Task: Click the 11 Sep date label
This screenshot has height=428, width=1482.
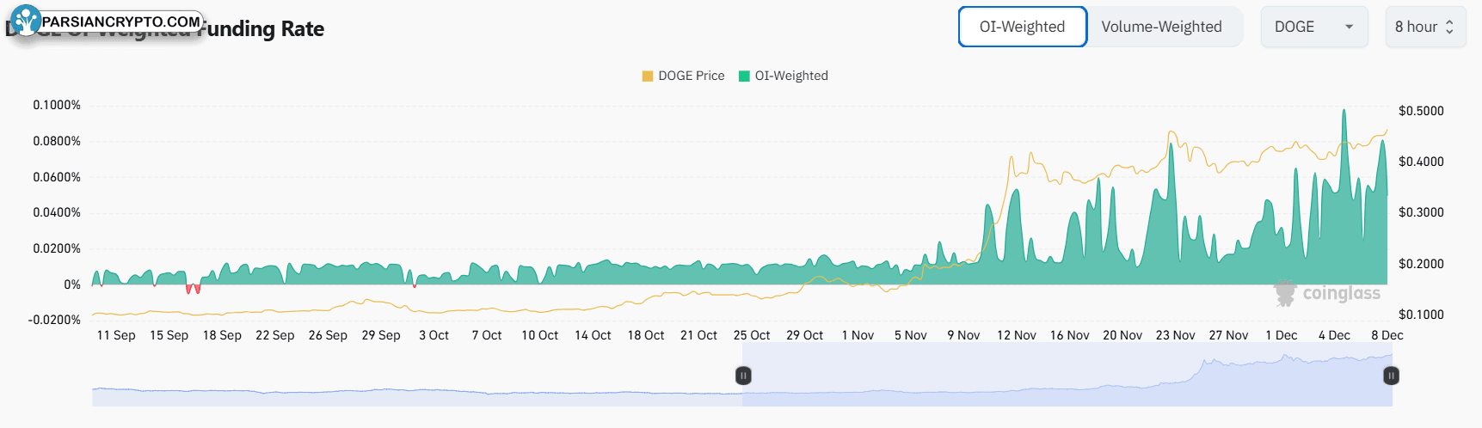Action: tap(116, 335)
